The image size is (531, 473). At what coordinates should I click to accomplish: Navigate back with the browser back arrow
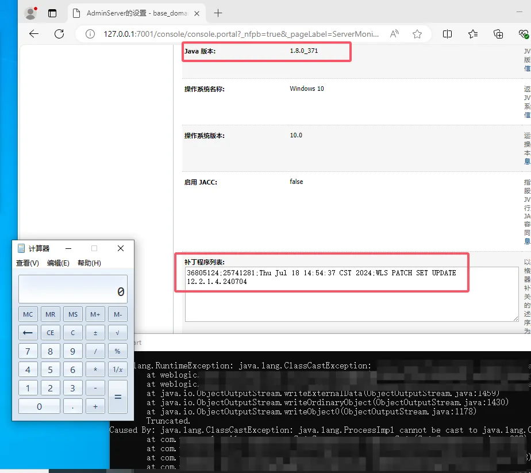tap(33, 34)
